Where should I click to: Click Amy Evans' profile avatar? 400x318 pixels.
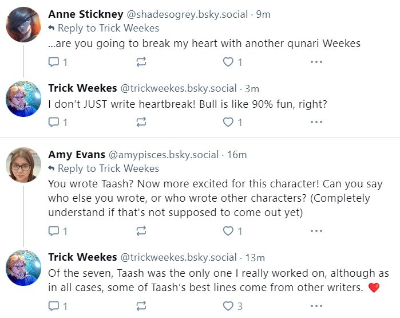coord(23,166)
